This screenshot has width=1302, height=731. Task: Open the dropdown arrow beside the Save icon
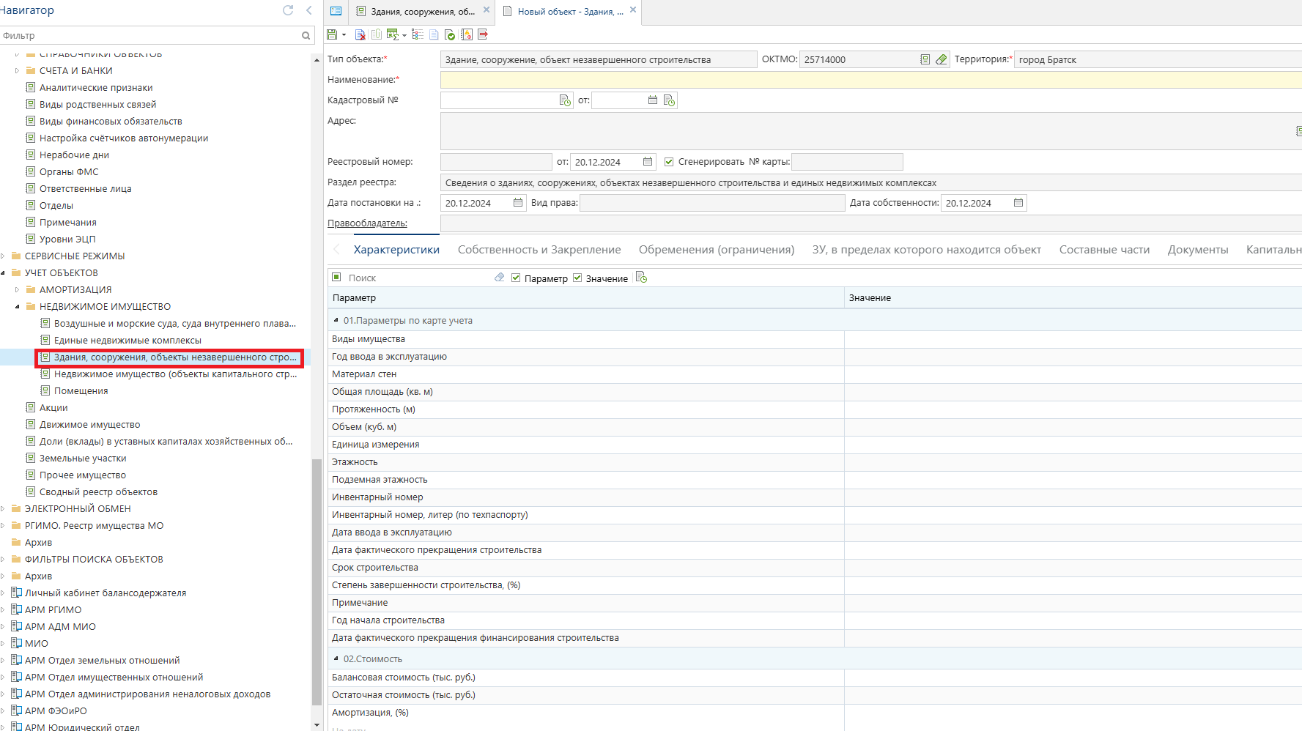pyautogui.click(x=344, y=35)
